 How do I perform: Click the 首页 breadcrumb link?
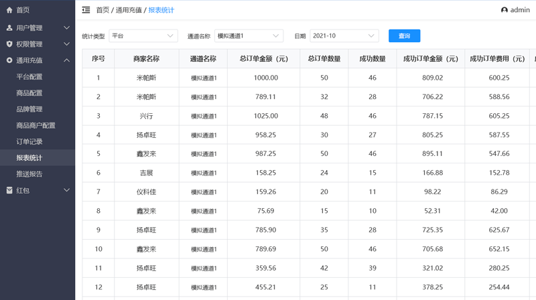(103, 10)
